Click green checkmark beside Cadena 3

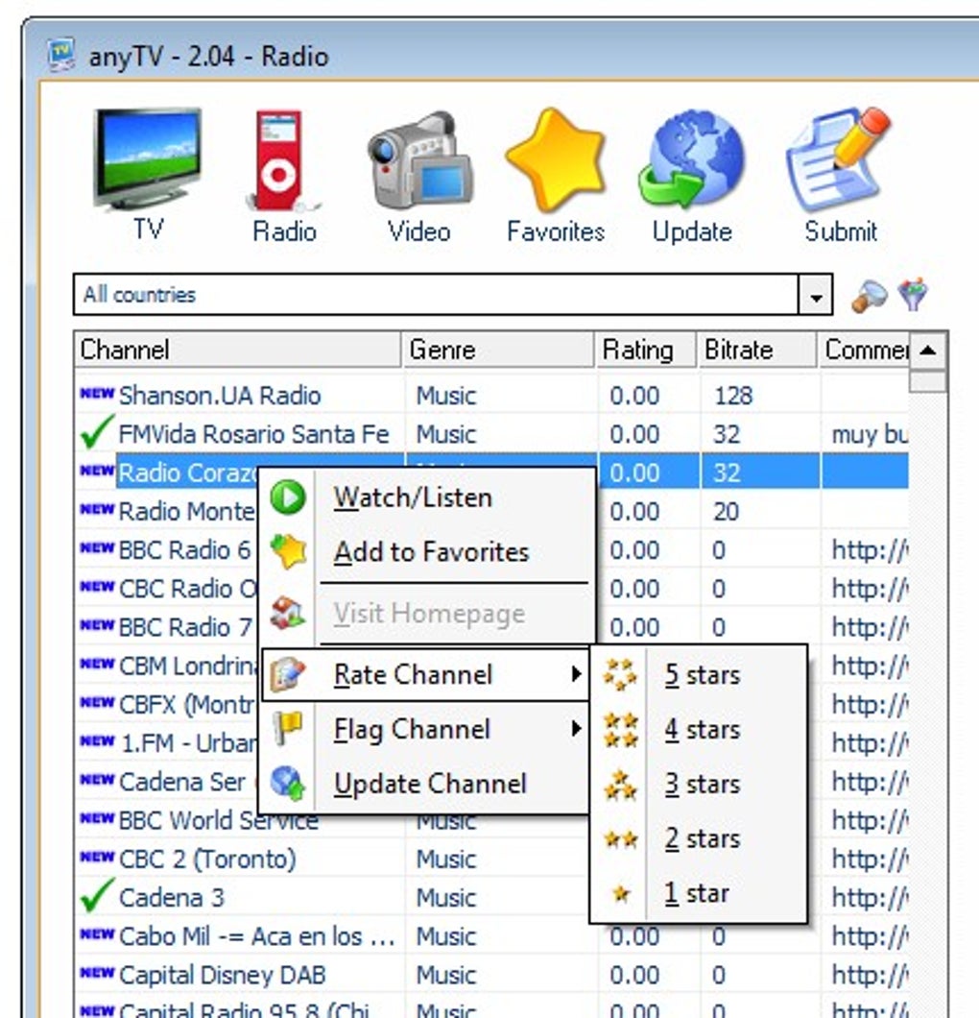pyautogui.click(x=97, y=896)
